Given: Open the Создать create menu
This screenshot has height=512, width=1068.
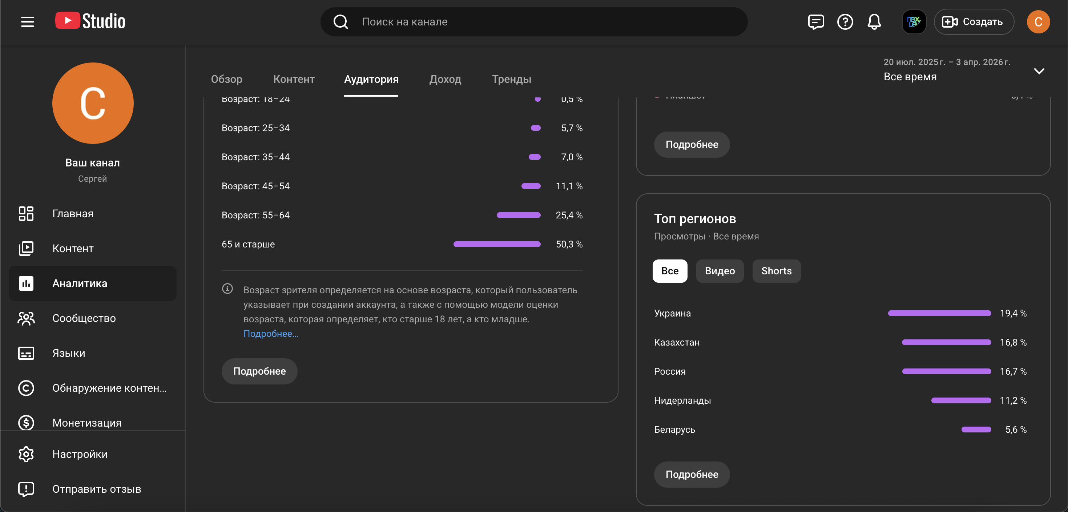Looking at the screenshot, I should tap(973, 21).
